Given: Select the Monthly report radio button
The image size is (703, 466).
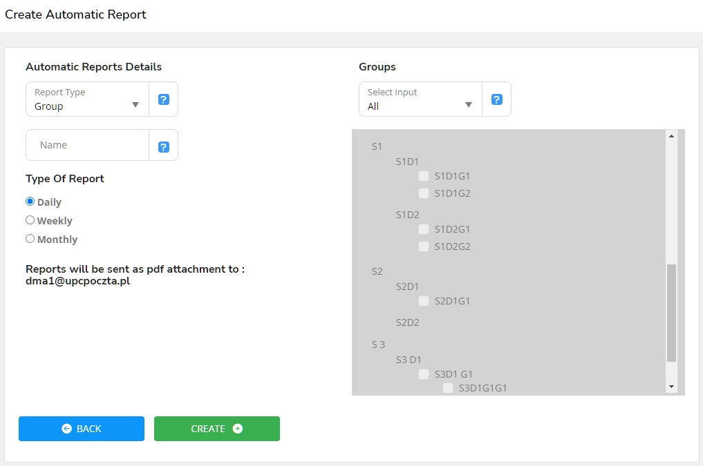Looking at the screenshot, I should click(x=30, y=239).
